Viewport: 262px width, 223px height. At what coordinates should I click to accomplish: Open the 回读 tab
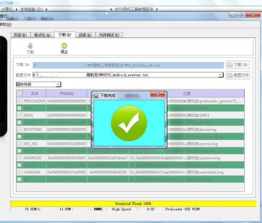point(85,35)
